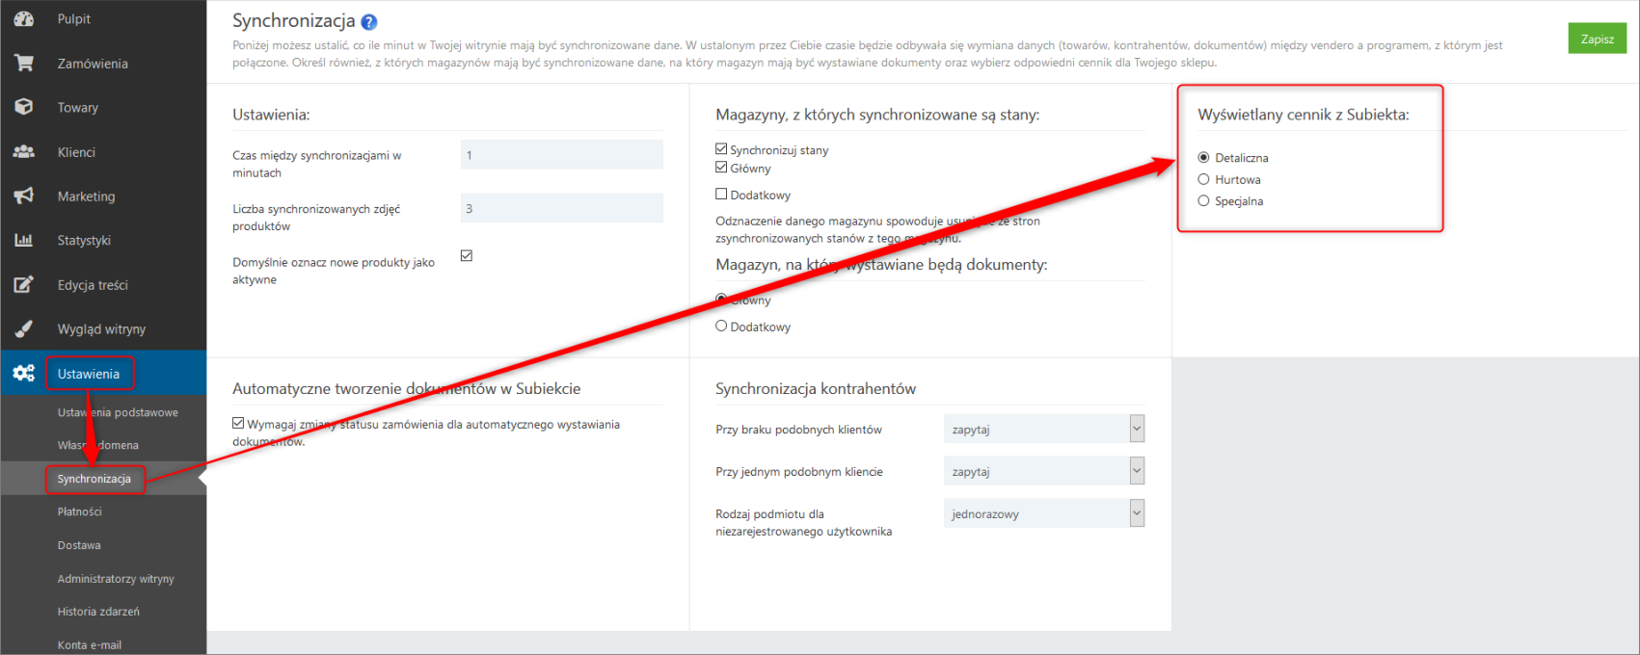Check the Dodatkowy warehouse sync checkbox
The width and height of the screenshot is (1640, 655).
coord(721,194)
